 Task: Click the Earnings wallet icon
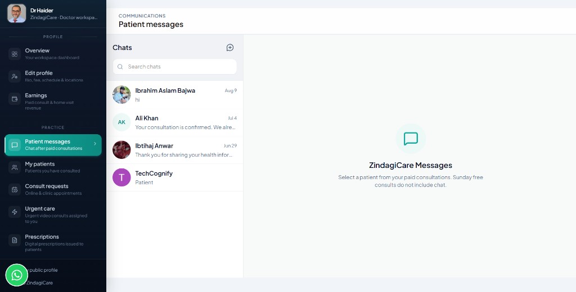tap(15, 99)
